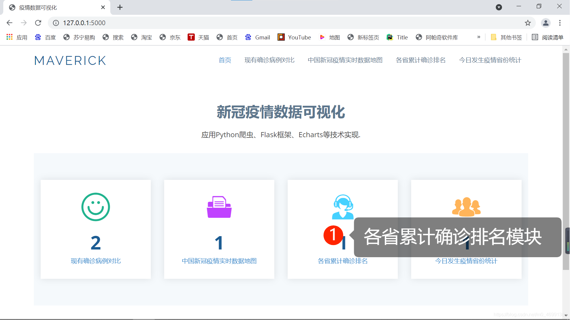The height and width of the screenshot is (320, 570).
Task: Click the orange people group icon
Action: [x=466, y=207]
